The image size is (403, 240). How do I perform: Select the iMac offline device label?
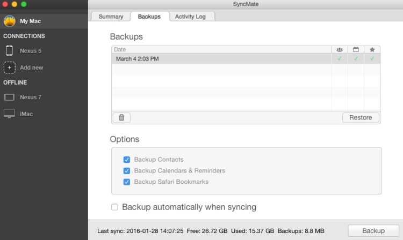click(26, 114)
